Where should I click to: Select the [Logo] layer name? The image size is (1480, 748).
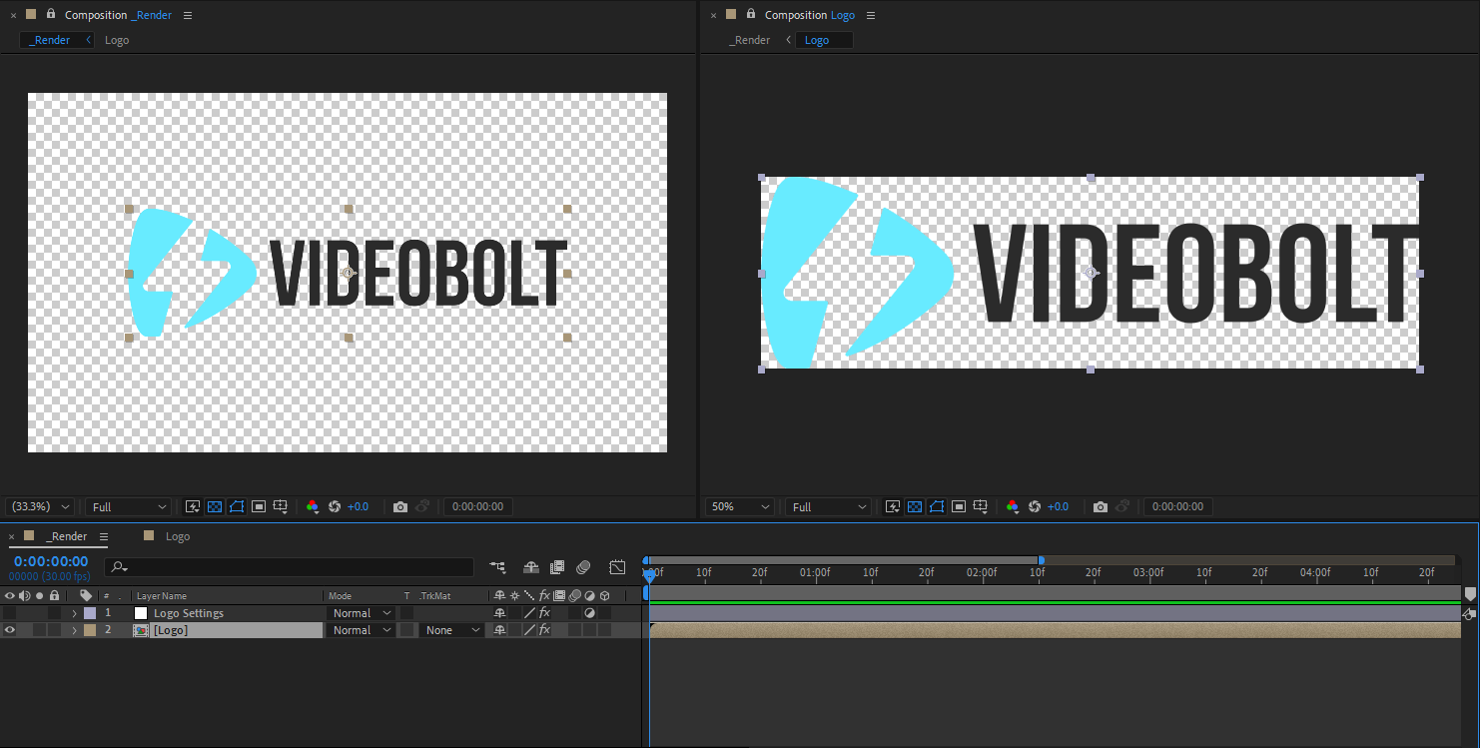171,630
